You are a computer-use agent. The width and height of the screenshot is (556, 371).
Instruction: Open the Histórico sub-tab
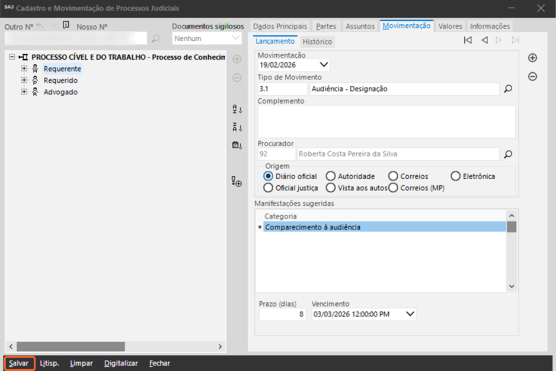click(317, 42)
